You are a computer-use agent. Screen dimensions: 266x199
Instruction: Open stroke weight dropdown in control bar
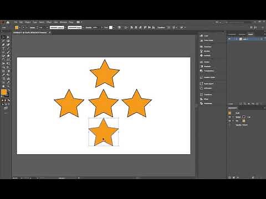click(x=47, y=28)
